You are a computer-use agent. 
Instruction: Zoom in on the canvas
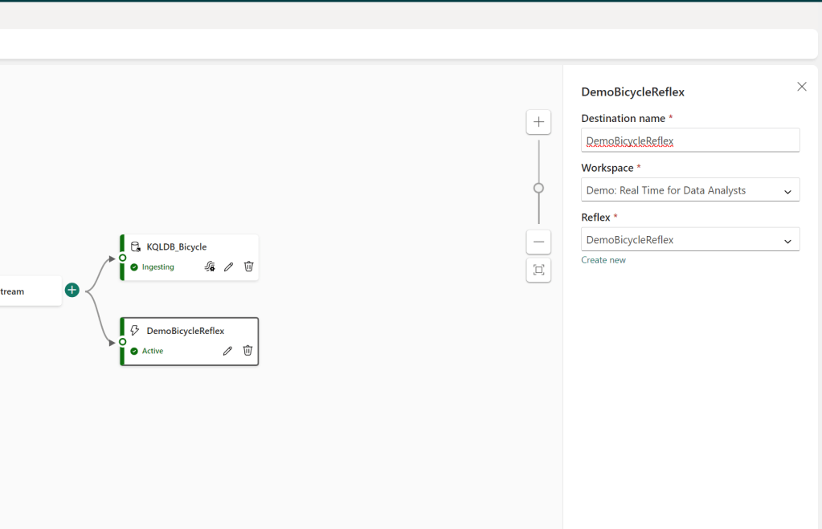[538, 122]
